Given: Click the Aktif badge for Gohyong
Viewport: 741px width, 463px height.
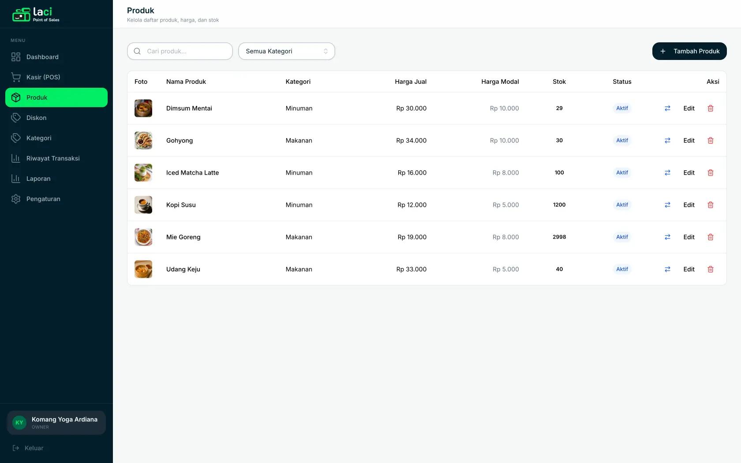Looking at the screenshot, I should click(622, 140).
